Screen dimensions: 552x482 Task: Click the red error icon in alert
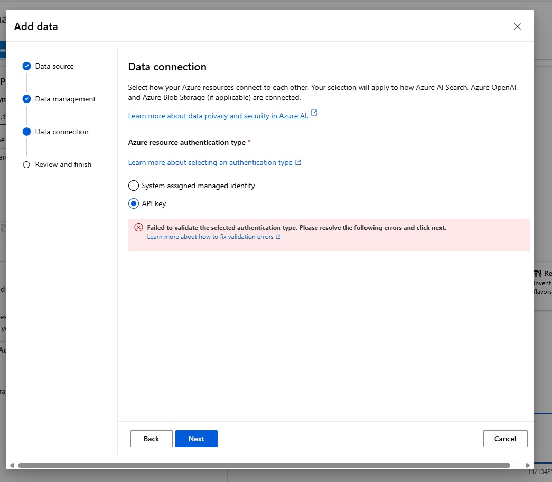pos(139,227)
